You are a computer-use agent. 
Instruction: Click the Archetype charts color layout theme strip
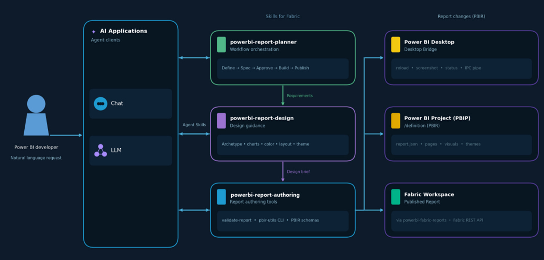(x=283, y=145)
